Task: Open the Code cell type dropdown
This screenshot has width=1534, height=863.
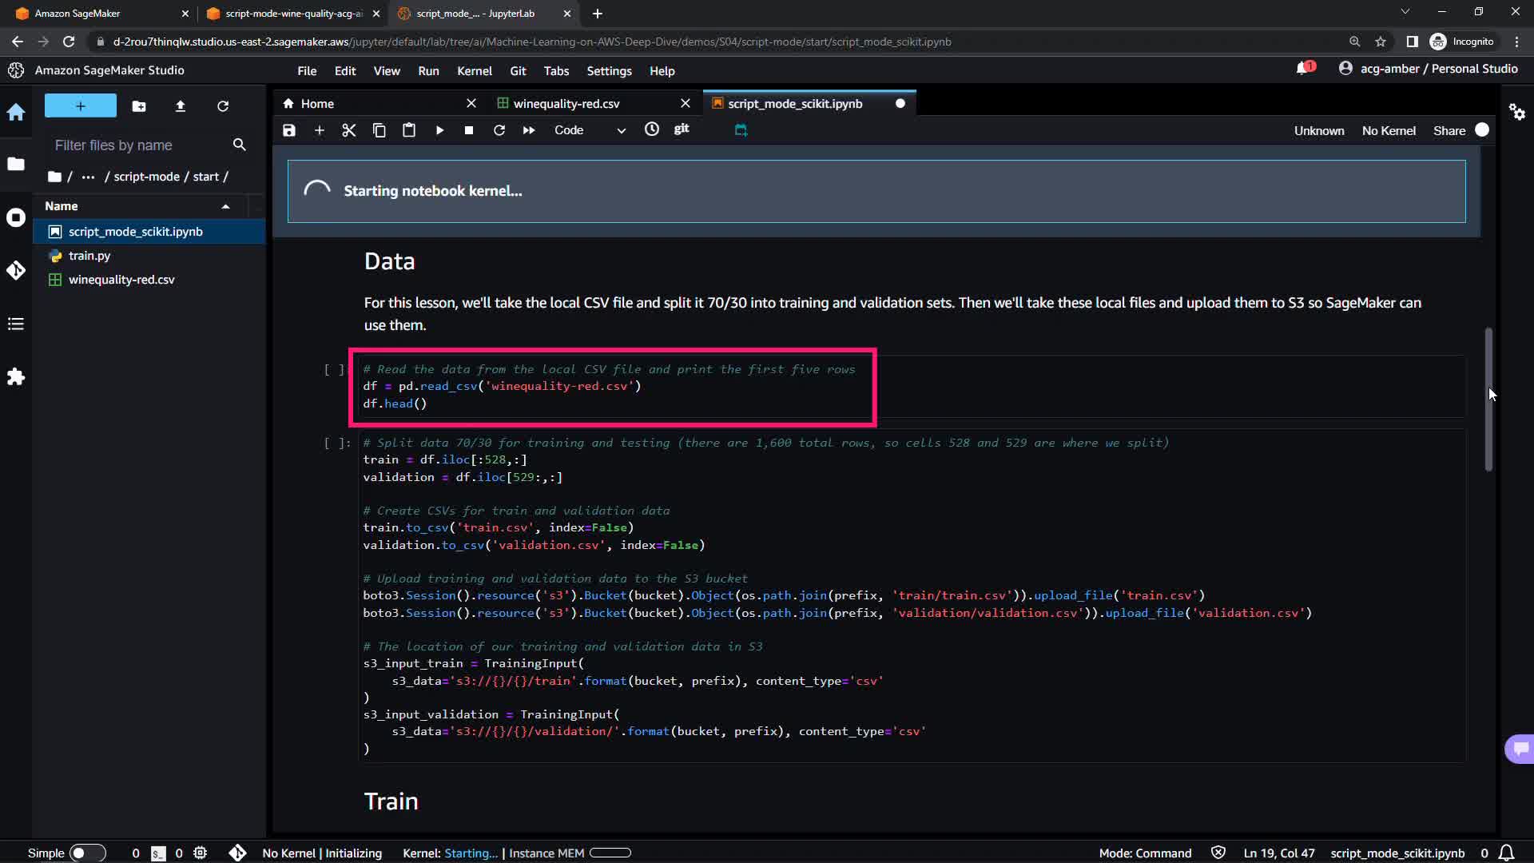Action: [x=590, y=130]
